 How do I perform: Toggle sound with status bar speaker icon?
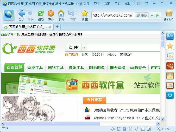click(113, 129)
